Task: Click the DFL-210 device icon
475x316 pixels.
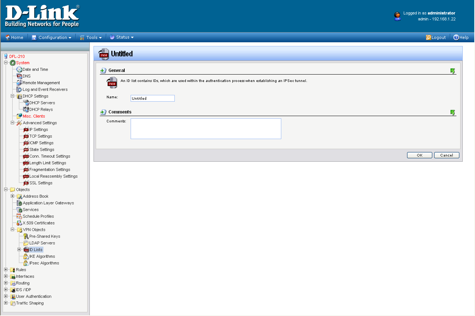Action: tap(6, 56)
